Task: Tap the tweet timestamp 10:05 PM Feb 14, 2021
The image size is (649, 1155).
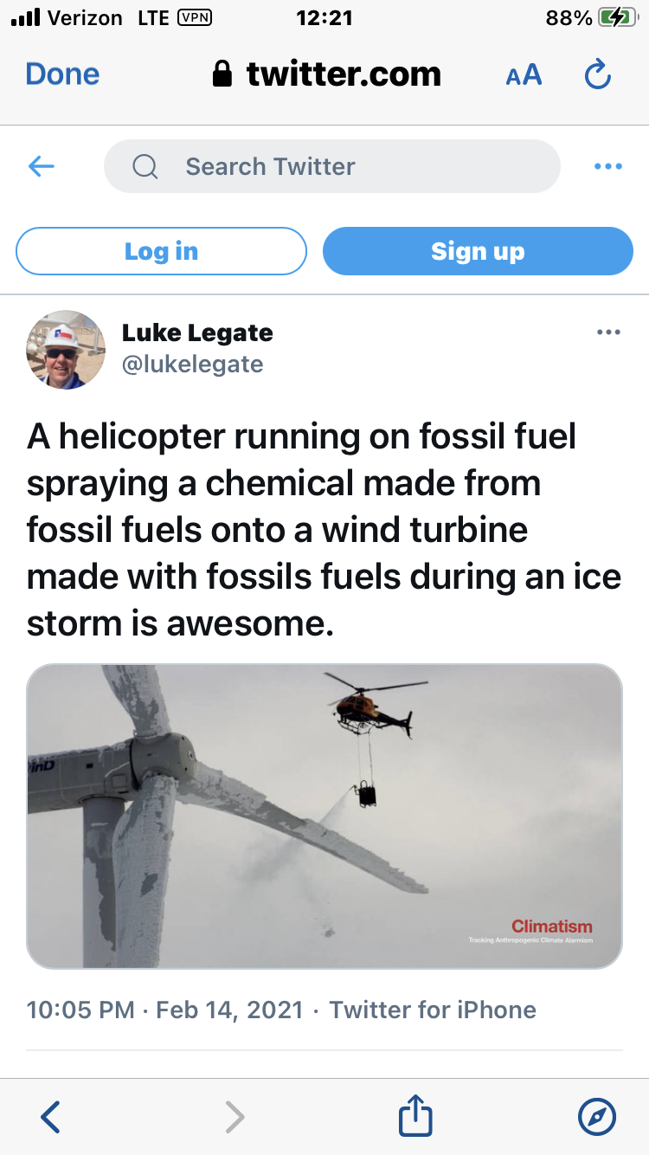Action: click(164, 1010)
